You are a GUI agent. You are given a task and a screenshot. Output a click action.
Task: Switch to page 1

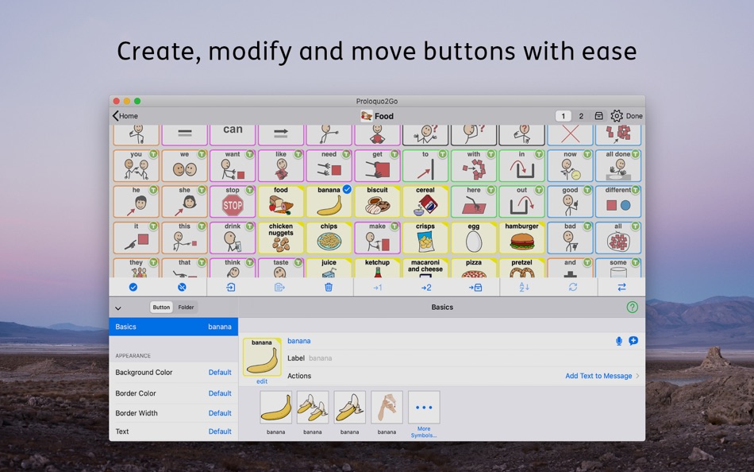click(563, 115)
